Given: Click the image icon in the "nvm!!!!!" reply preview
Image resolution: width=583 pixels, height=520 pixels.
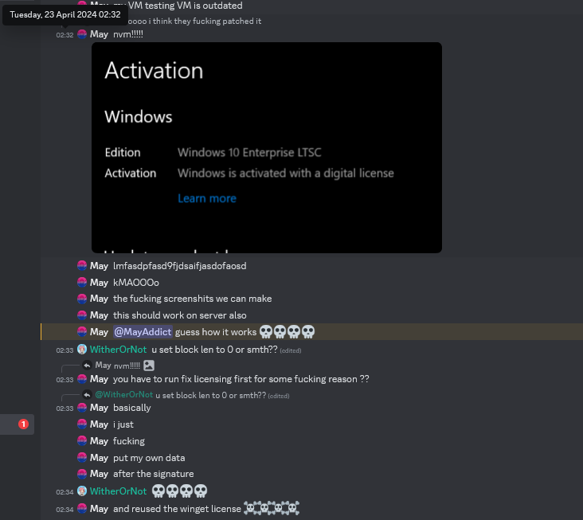Looking at the screenshot, I should (148, 366).
